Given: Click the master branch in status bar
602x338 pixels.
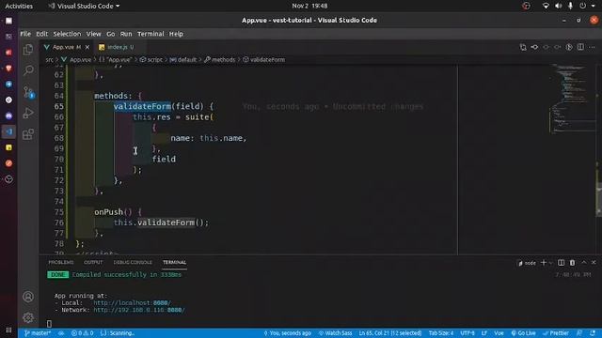Looking at the screenshot, I should [x=38, y=333].
